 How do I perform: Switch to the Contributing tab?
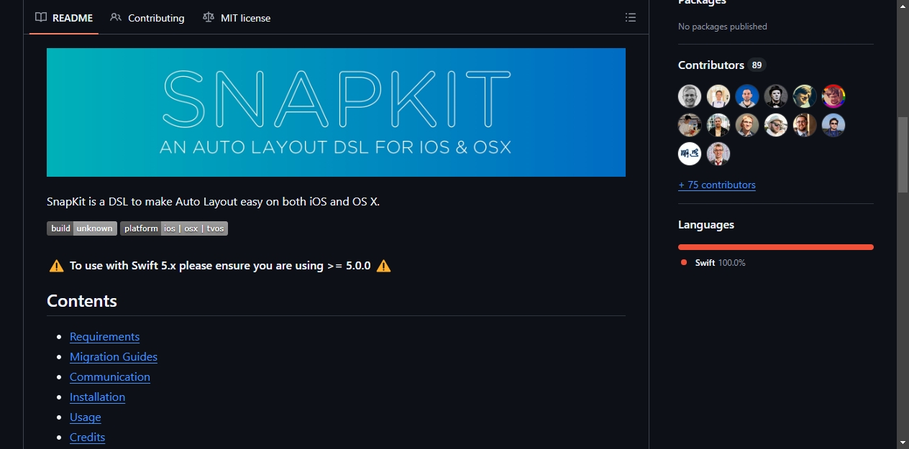point(147,17)
